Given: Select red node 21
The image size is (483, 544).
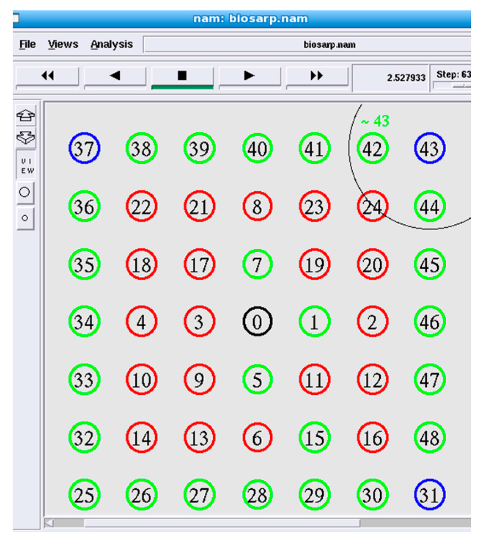Looking at the screenshot, I should click(199, 206).
